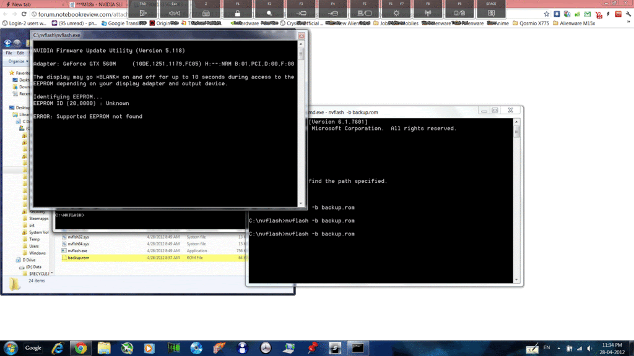Show hidden tray icons arrow
Viewport: 634px width, 356px height.
click(559, 349)
